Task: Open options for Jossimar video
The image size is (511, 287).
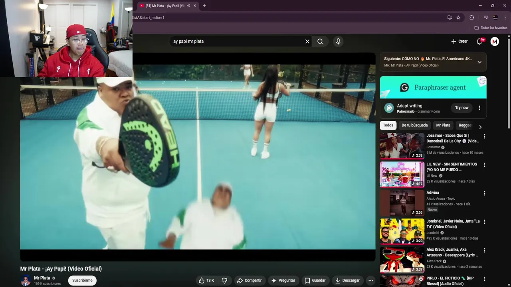Action: (x=485, y=136)
